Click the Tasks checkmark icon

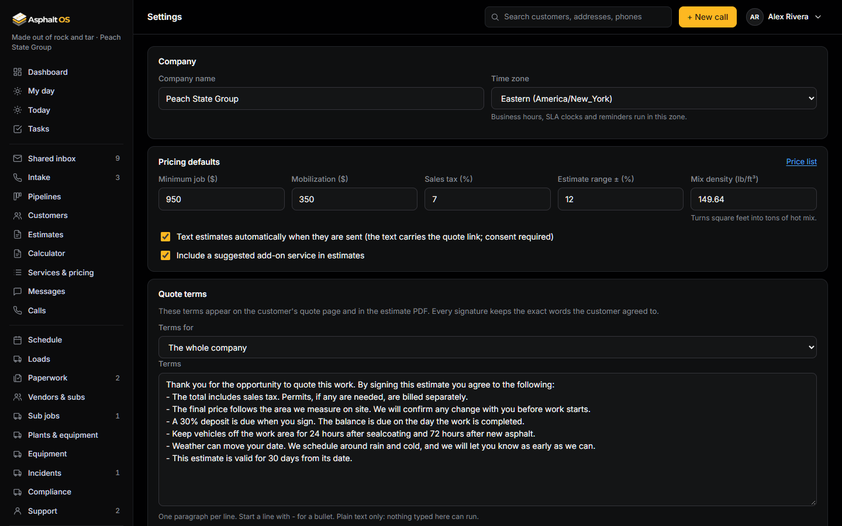click(18, 129)
